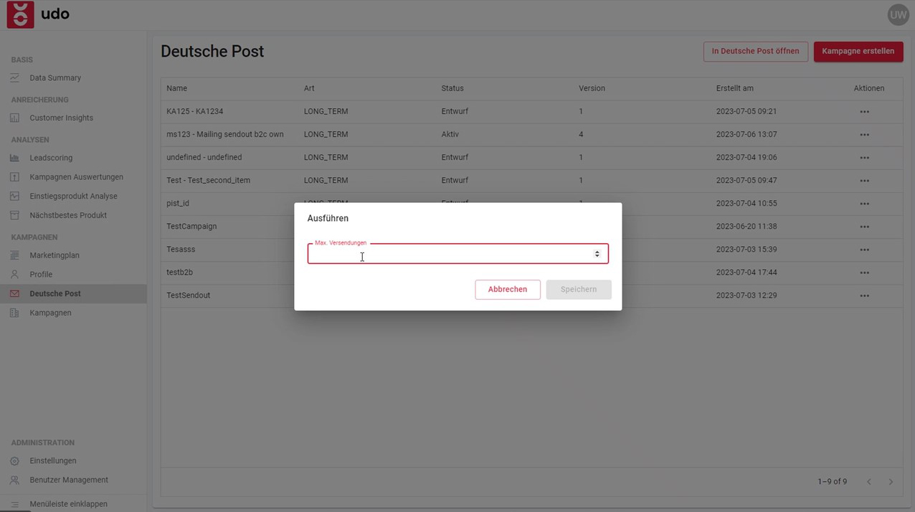Image resolution: width=915 pixels, height=512 pixels.
Task: Select the TestCampaign name cell
Action: (191, 226)
